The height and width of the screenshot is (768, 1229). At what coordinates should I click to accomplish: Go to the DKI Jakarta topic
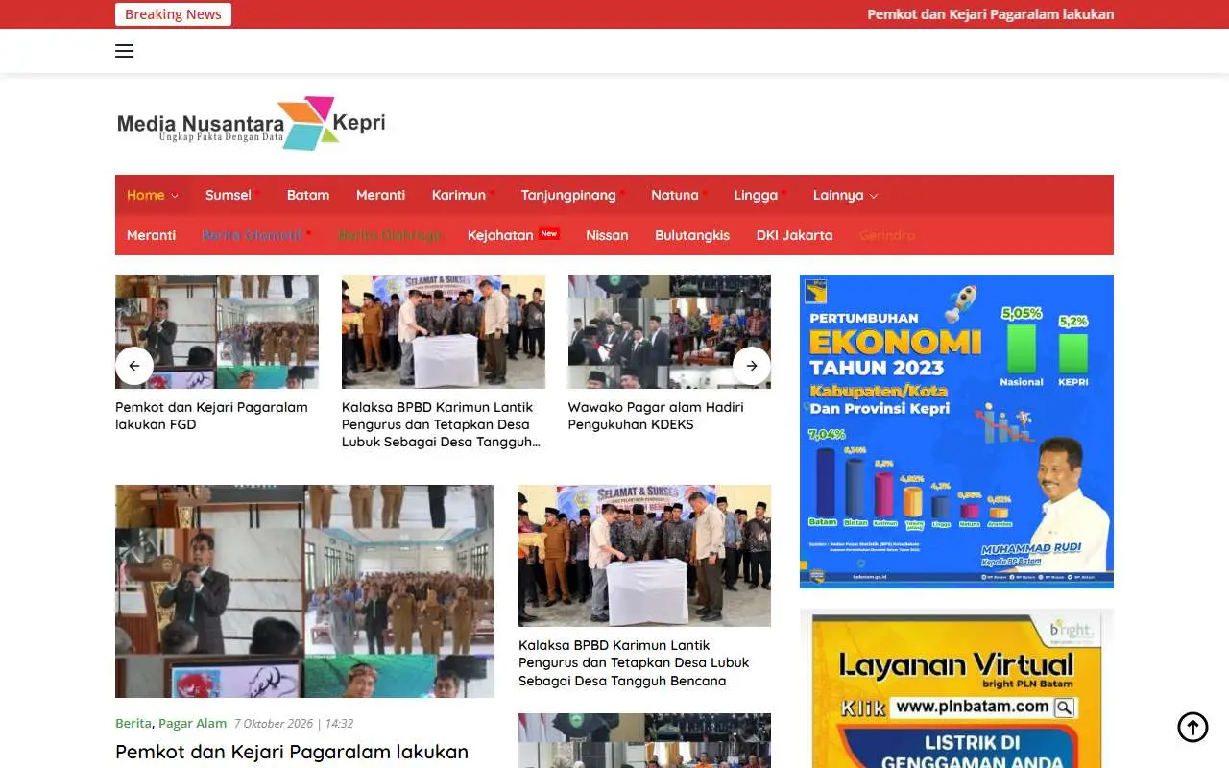point(794,235)
